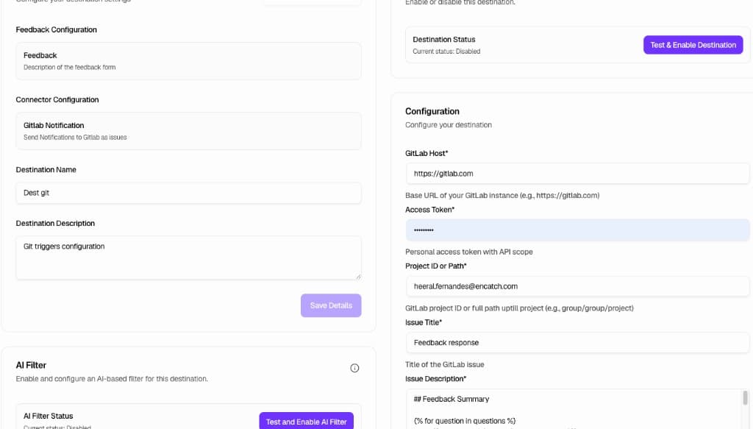
Task: Click the Destination Description text area
Action: [x=188, y=258]
